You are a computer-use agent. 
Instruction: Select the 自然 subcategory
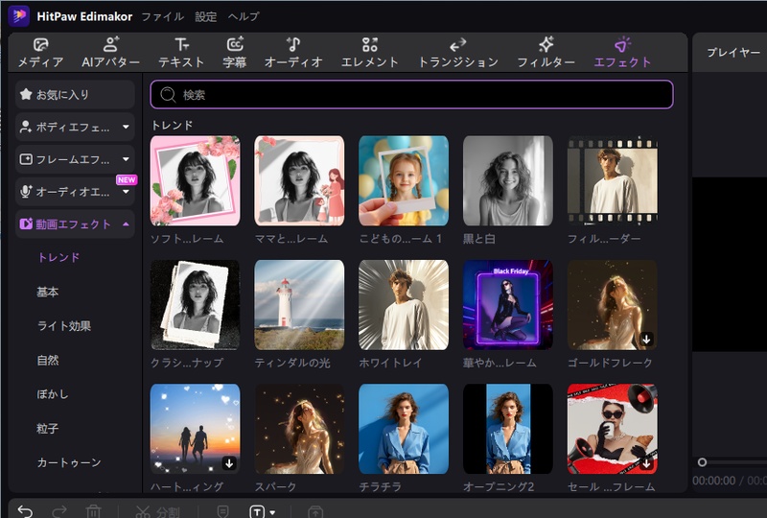tap(48, 361)
